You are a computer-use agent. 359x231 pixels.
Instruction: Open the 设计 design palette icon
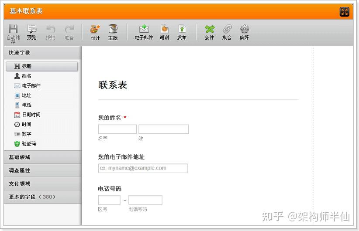[x=95, y=29]
